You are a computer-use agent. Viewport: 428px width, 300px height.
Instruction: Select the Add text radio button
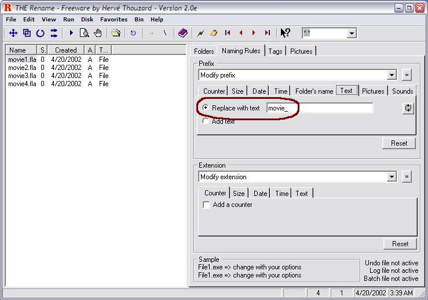206,121
